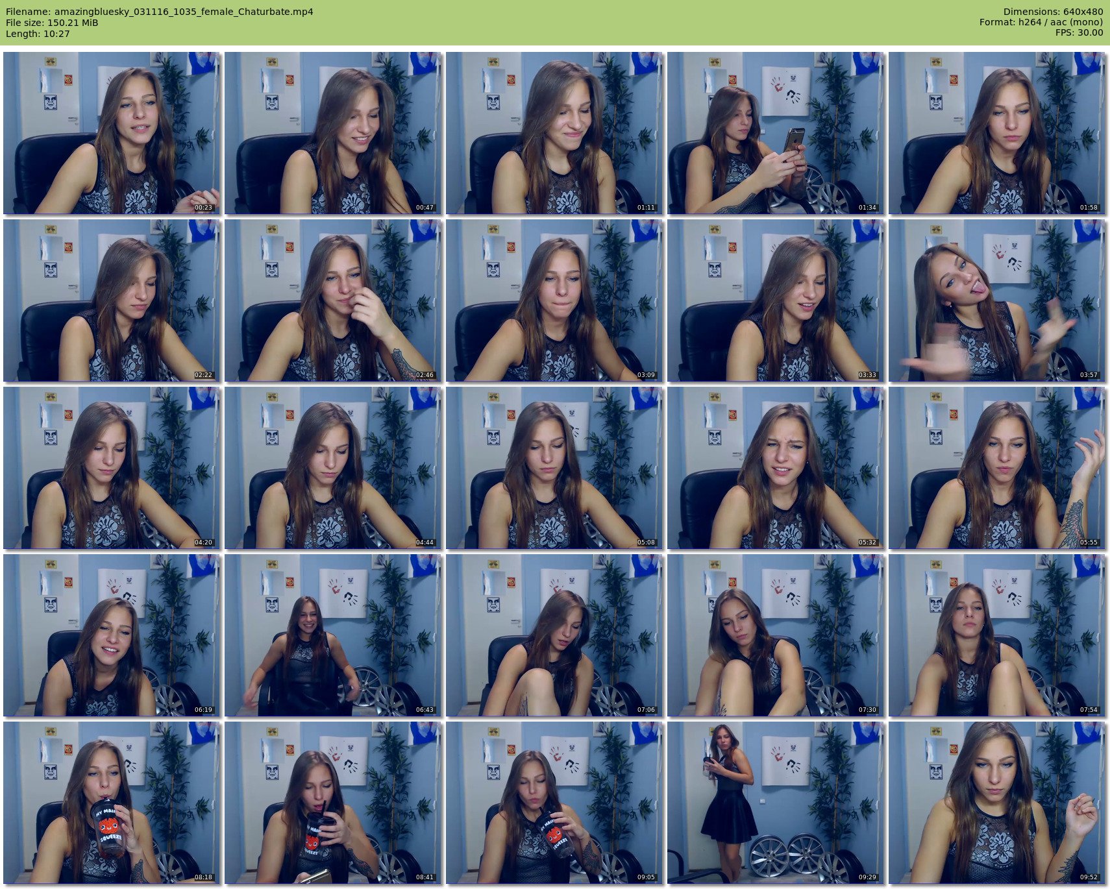Select the frame with timestamp 00:47
Image resolution: width=1110 pixels, height=889 pixels.
(x=332, y=133)
